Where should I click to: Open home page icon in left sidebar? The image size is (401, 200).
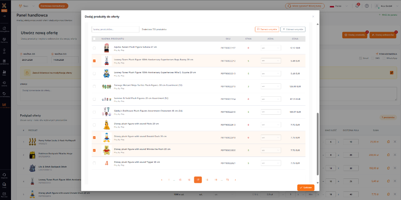point(4,28)
